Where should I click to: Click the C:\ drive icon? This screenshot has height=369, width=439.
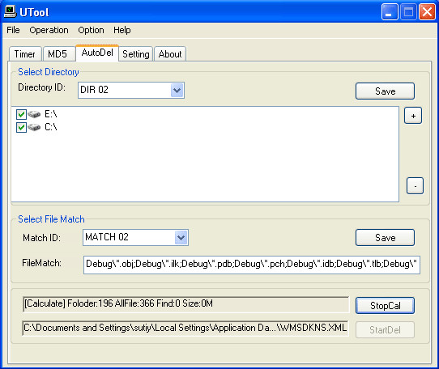[x=34, y=127]
